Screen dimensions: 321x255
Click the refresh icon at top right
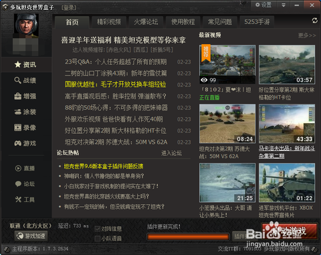tap(315, 21)
